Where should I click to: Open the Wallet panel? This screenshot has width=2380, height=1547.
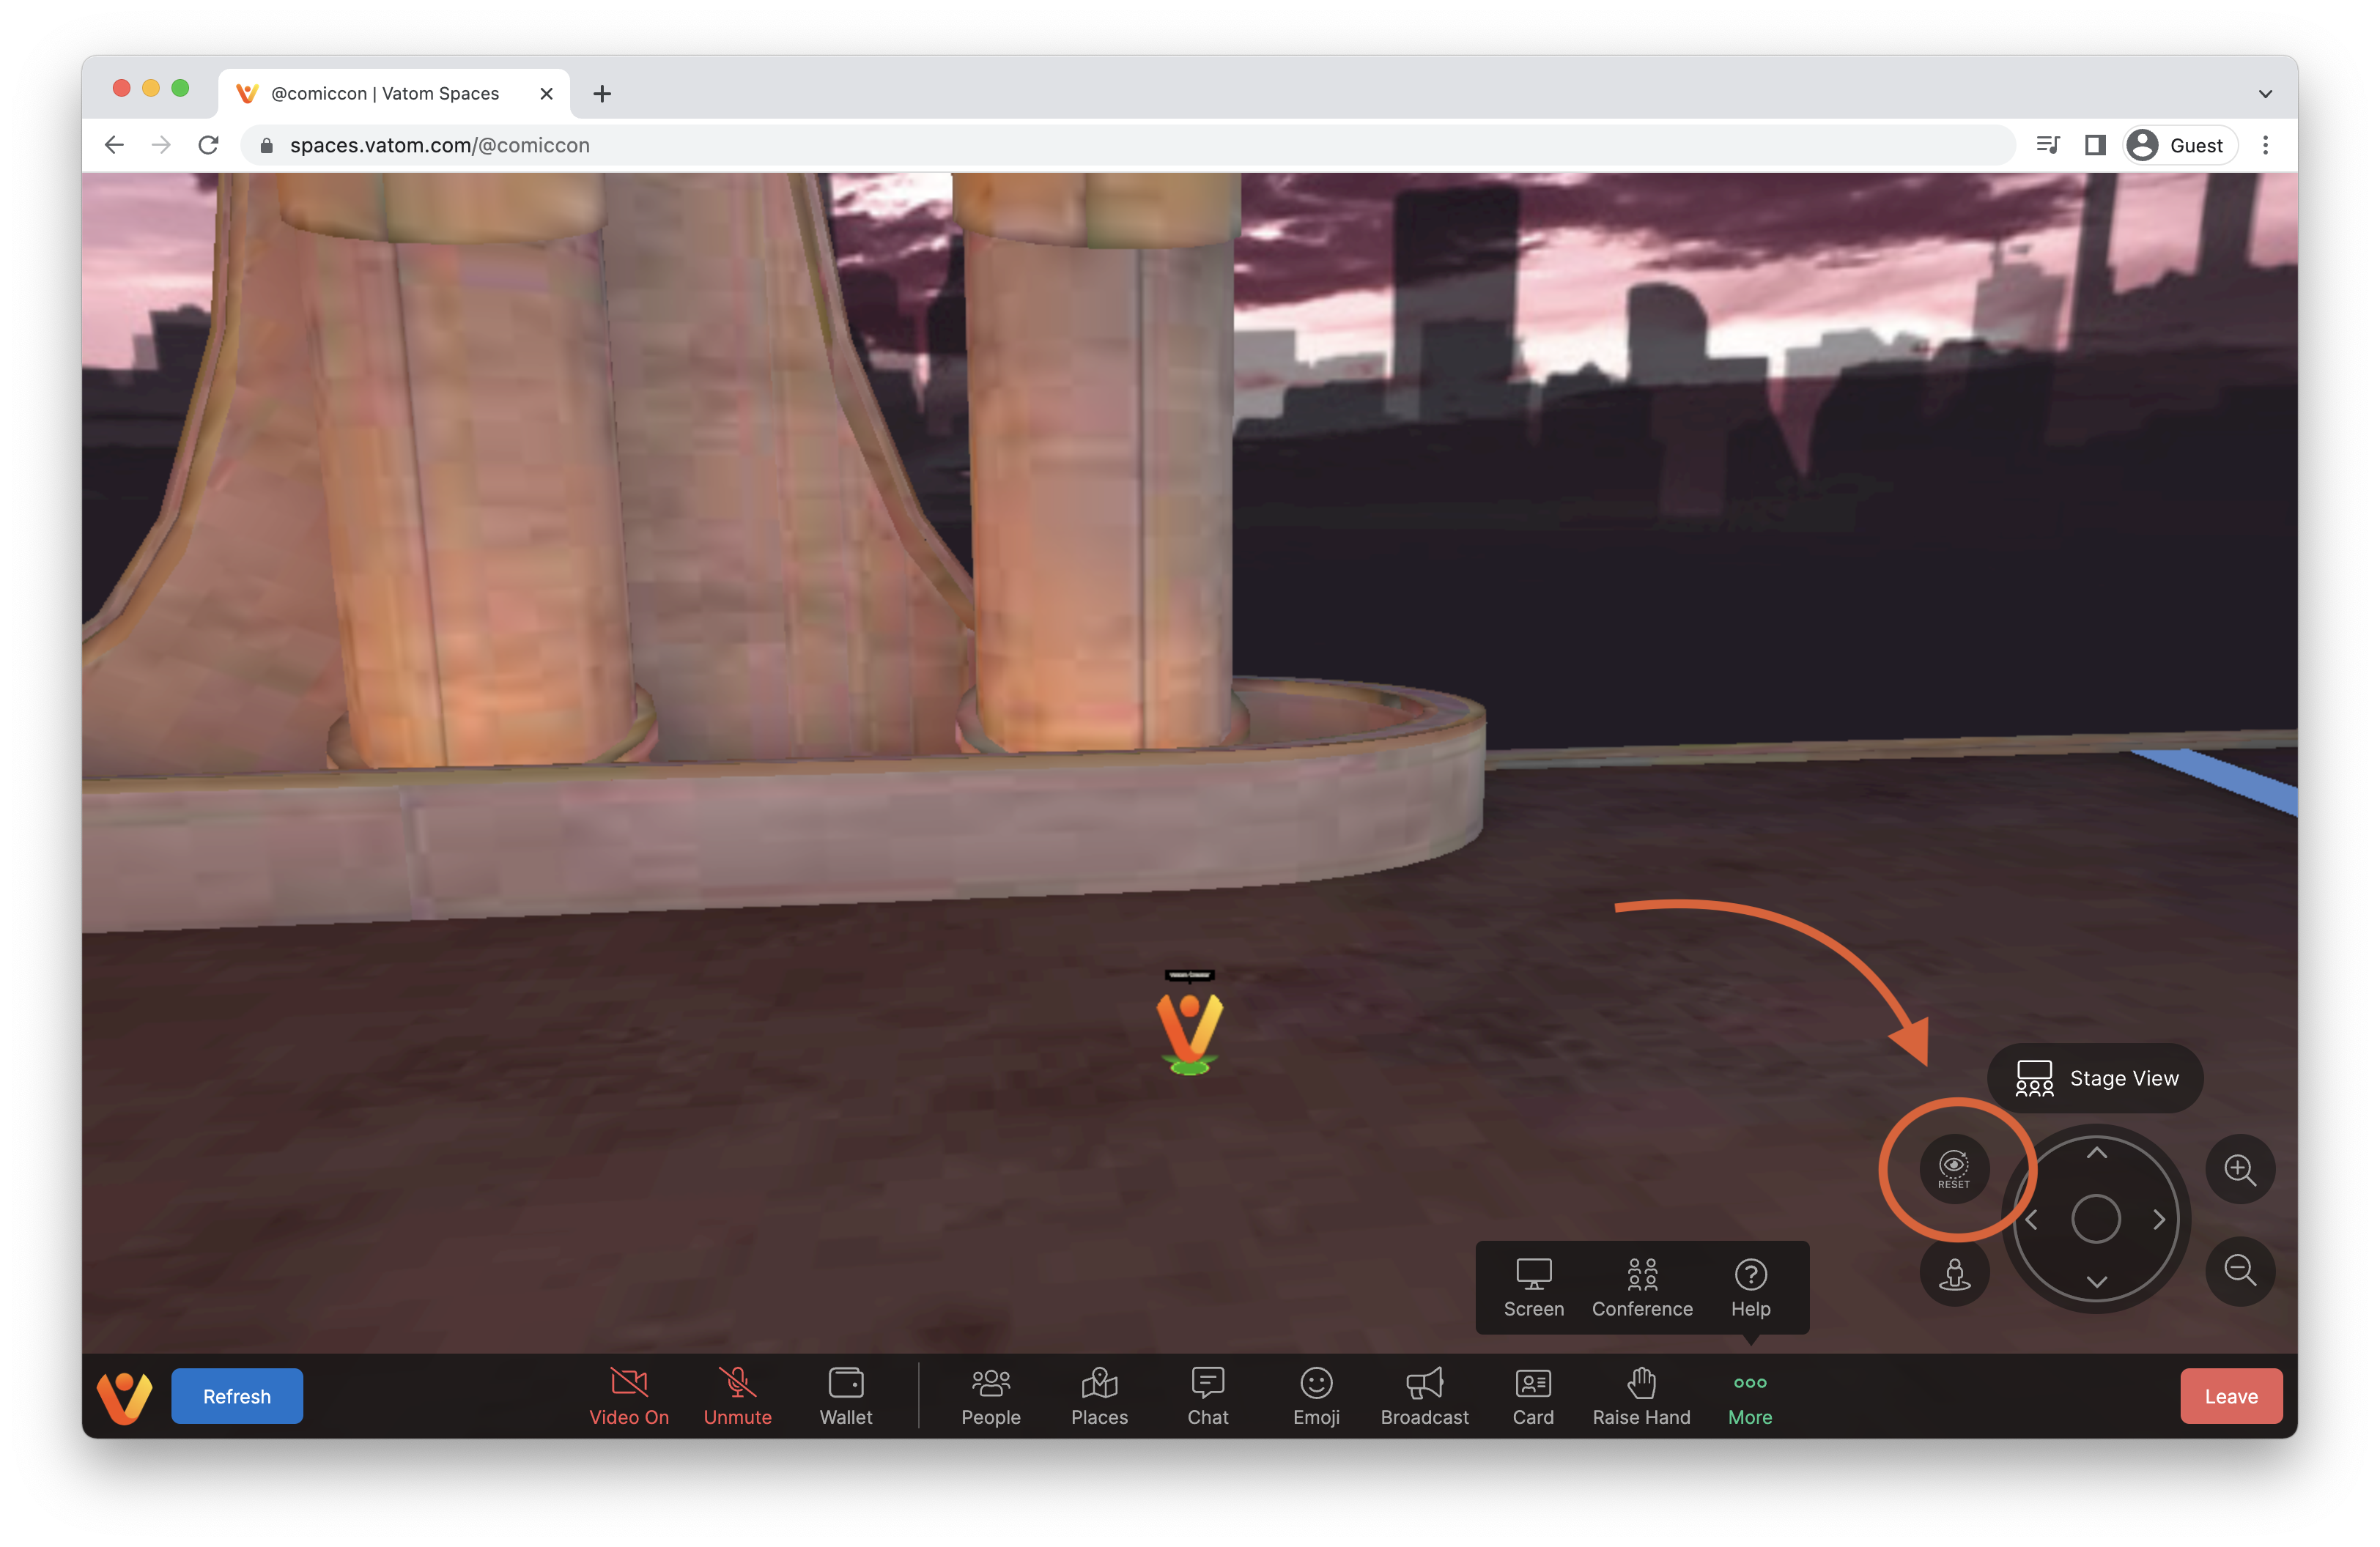[846, 1396]
